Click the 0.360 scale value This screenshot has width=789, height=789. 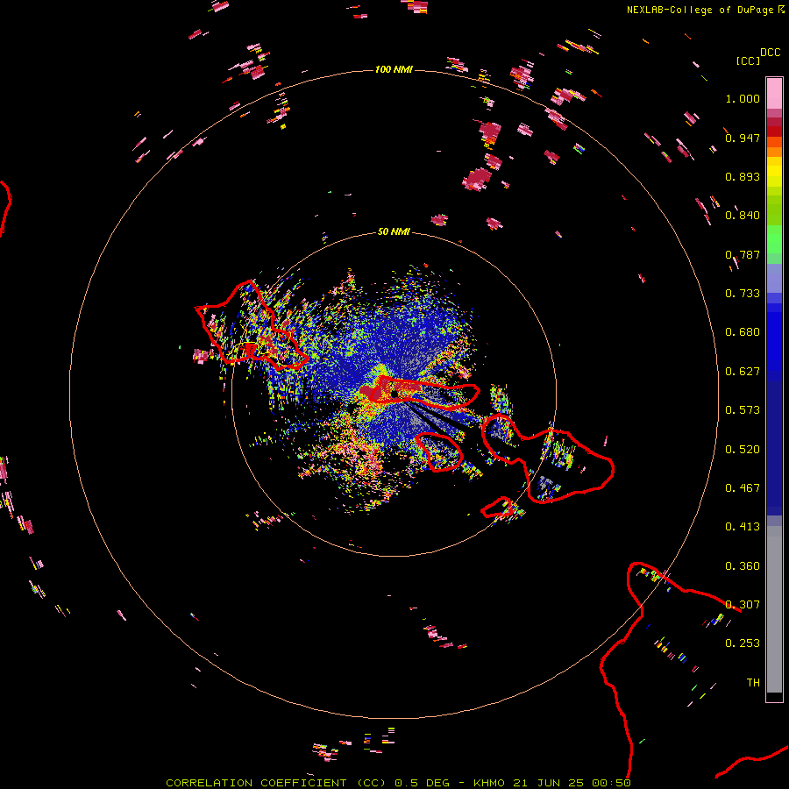[743, 566]
